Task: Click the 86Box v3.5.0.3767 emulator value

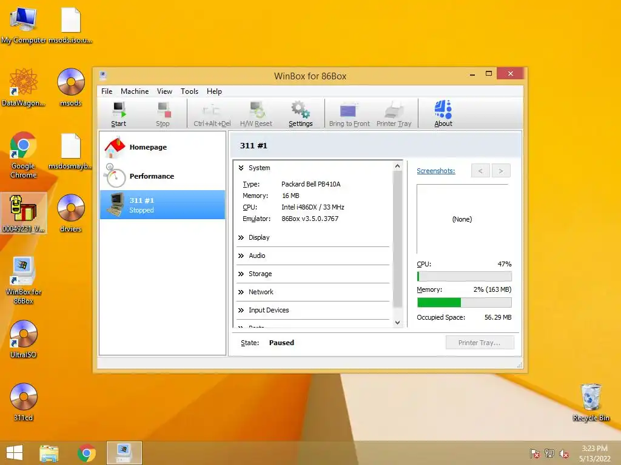Action: 310,219
